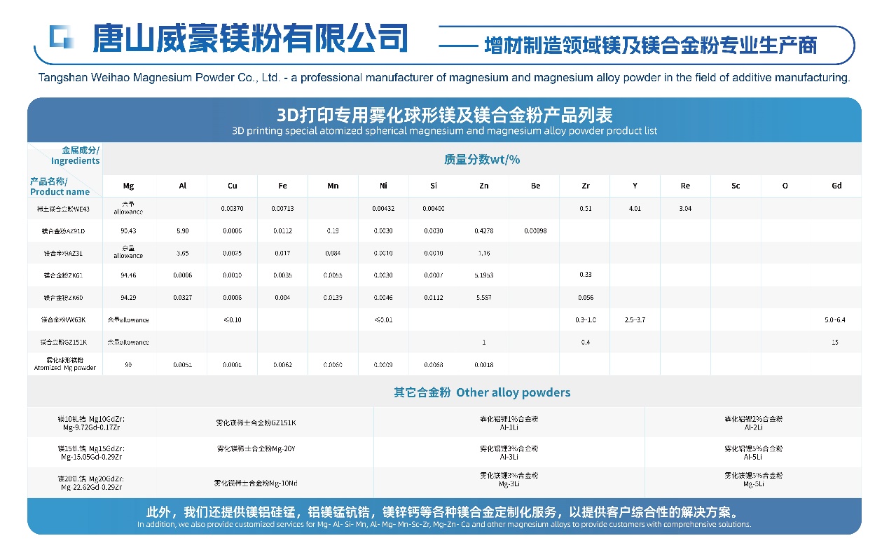Select the Si column header

coord(434,186)
